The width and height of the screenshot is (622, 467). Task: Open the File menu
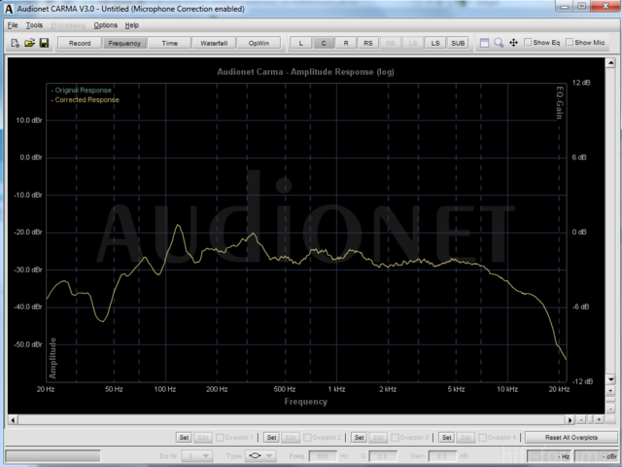click(x=13, y=24)
